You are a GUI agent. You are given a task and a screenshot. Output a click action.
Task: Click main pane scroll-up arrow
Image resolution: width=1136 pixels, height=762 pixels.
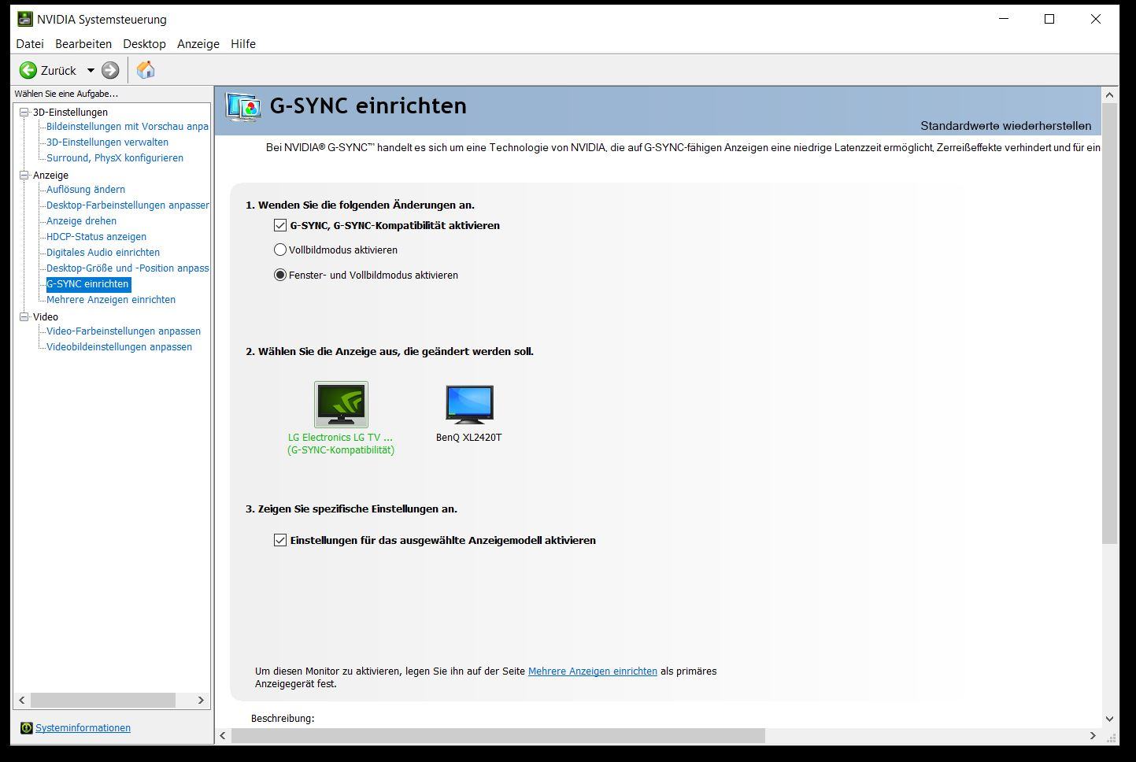[x=1110, y=95]
